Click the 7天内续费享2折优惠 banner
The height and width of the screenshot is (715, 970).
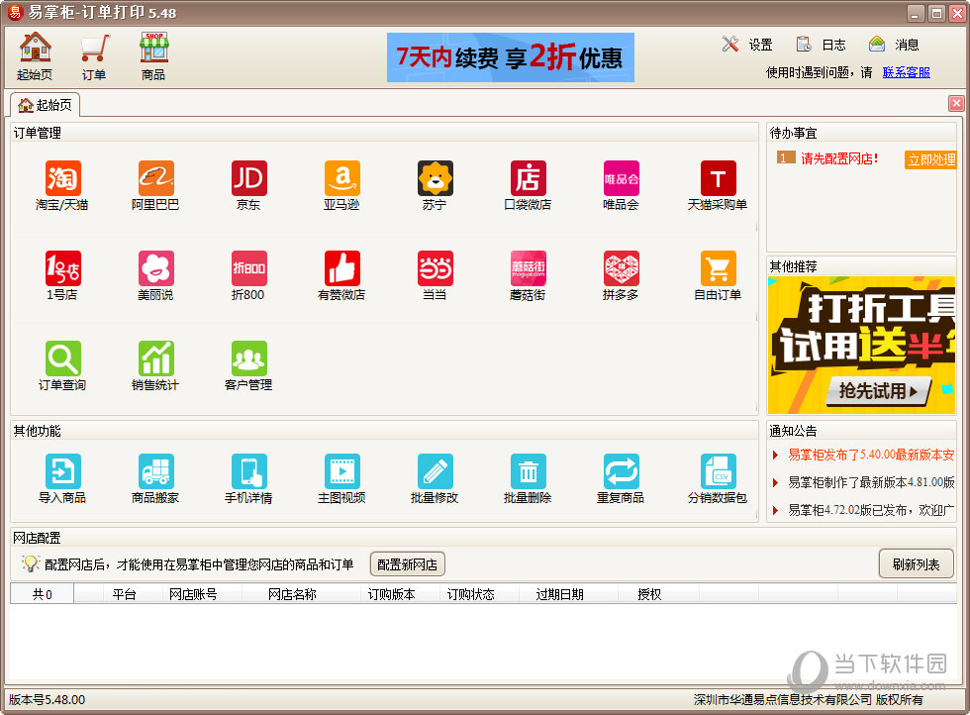(511, 57)
